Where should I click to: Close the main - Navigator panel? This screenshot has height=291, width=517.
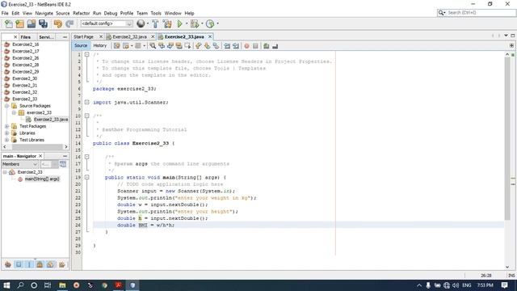coord(40,156)
